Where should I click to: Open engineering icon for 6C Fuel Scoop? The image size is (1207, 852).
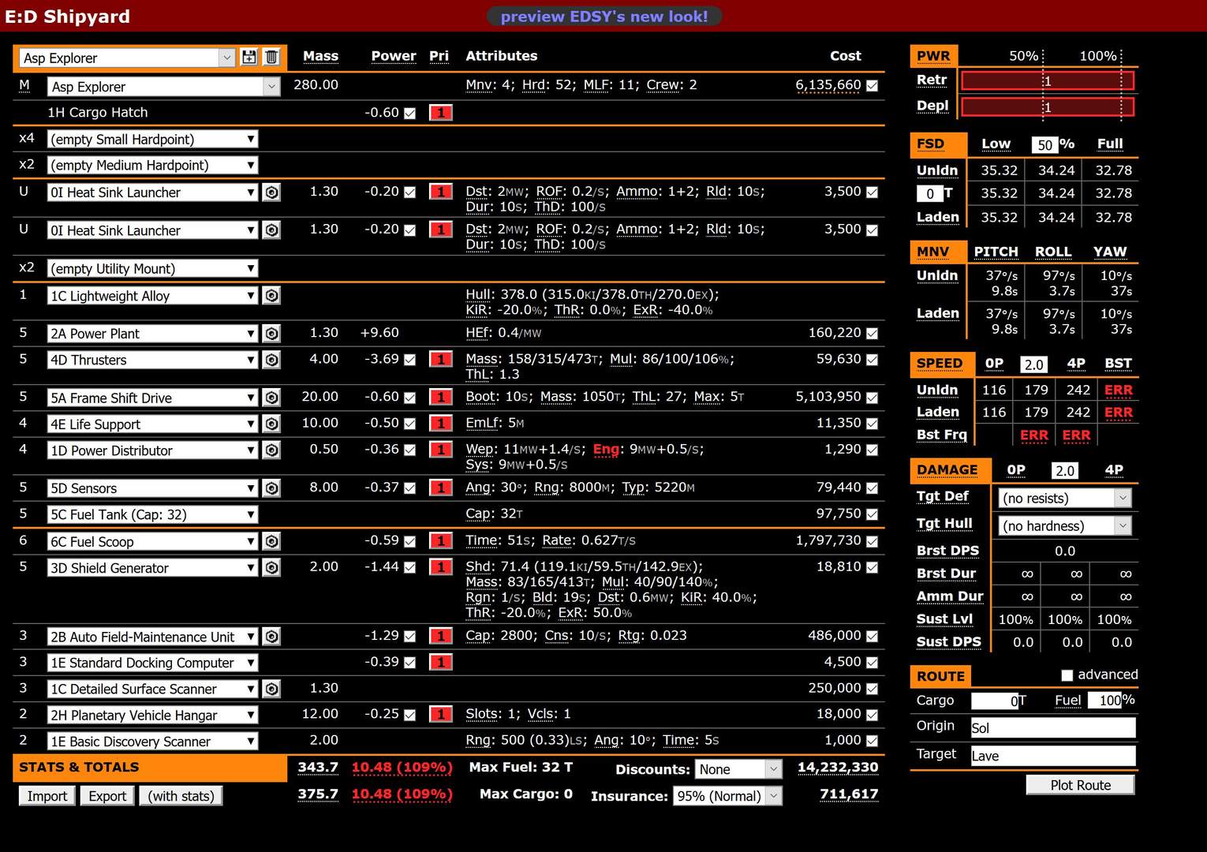(271, 541)
